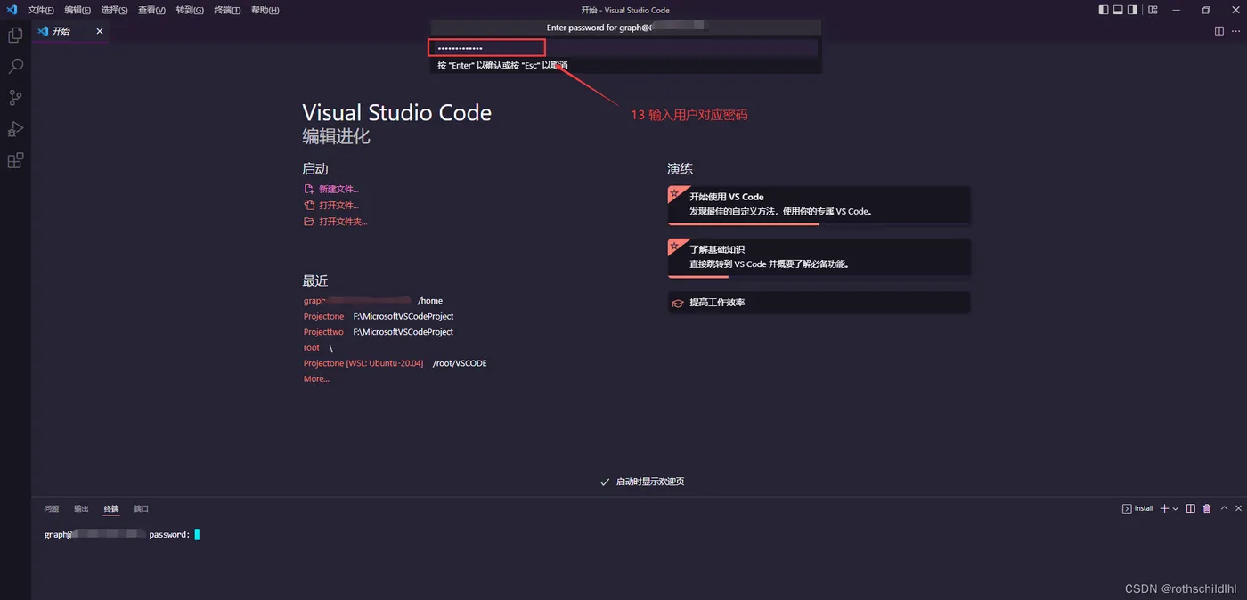Viewport: 1247px width, 600px height.
Task: Click 新建文件... link
Action: click(x=338, y=189)
